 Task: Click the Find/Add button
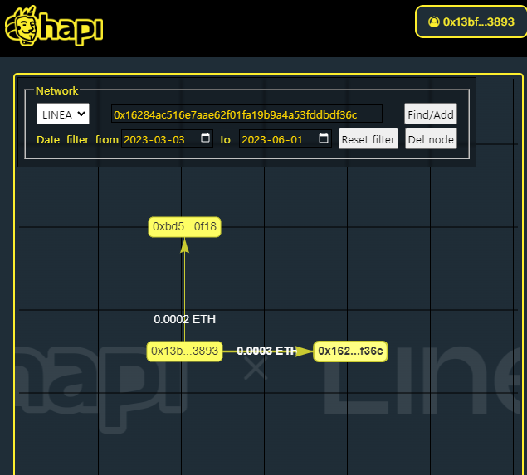tap(431, 114)
